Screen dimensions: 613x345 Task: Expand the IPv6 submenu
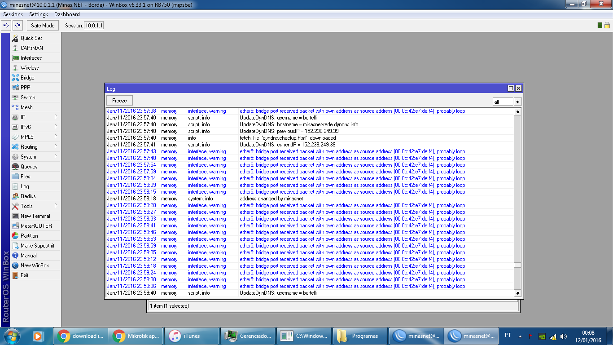(35, 127)
